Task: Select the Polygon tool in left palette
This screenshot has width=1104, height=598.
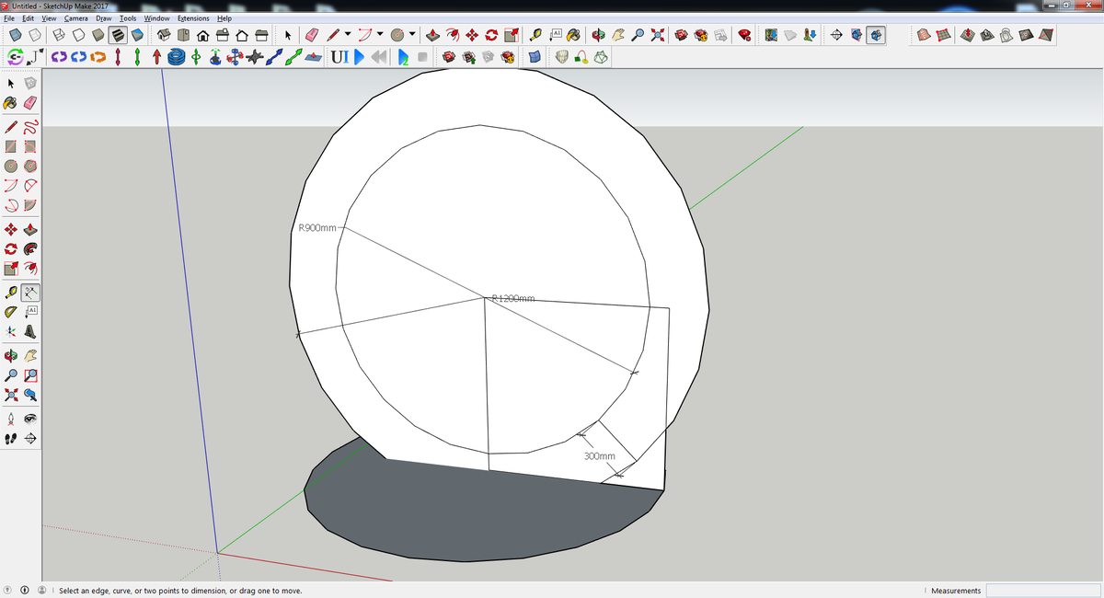Action: click(x=30, y=167)
